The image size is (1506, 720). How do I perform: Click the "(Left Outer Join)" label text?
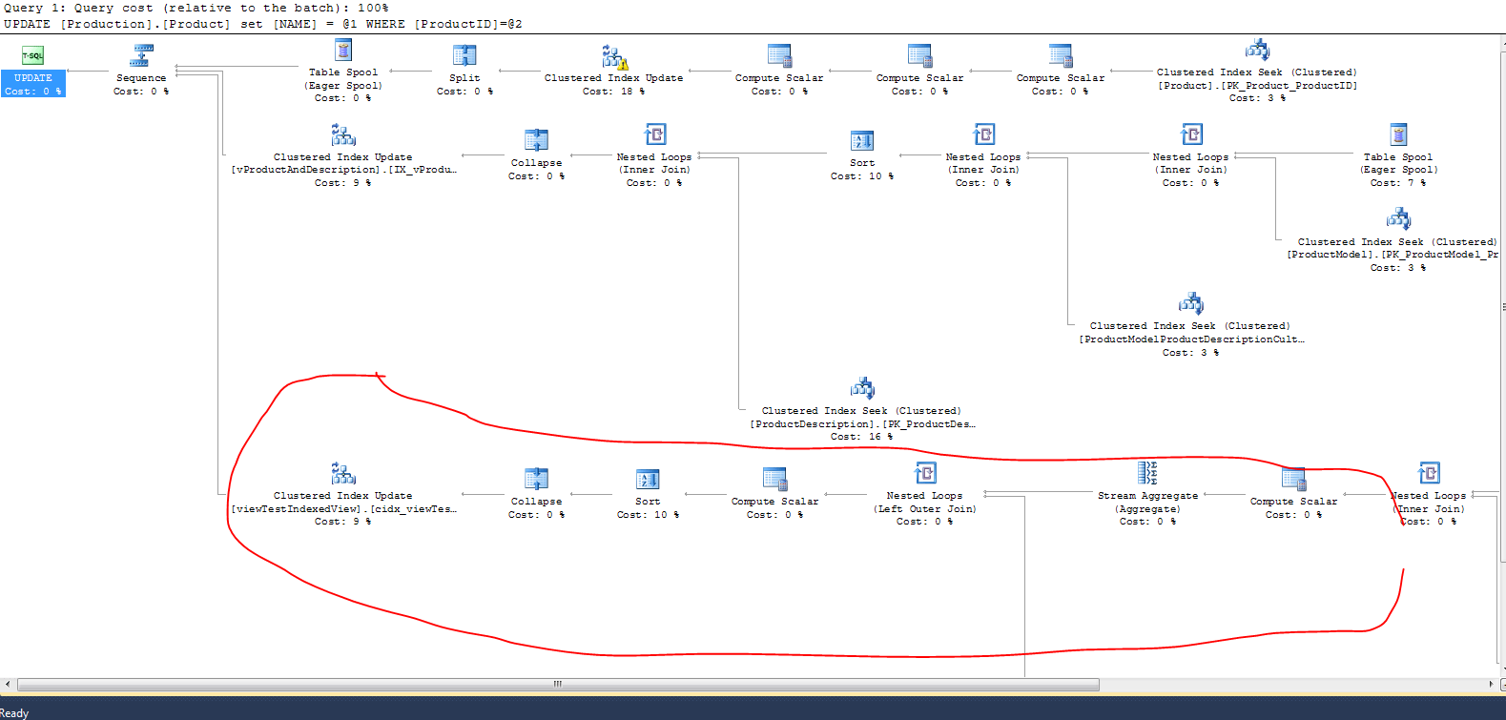[925, 509]
